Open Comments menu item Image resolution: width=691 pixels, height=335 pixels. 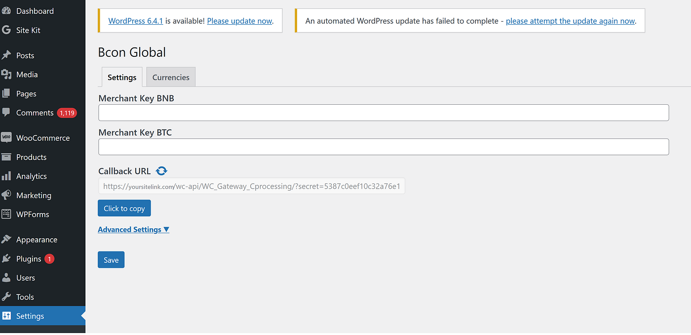(35, 113)
